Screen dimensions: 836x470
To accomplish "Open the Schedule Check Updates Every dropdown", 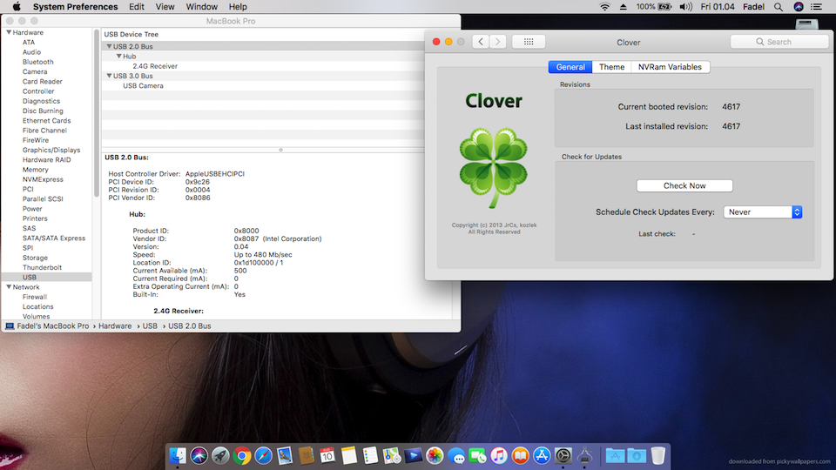I will click(x=762, y=211).
